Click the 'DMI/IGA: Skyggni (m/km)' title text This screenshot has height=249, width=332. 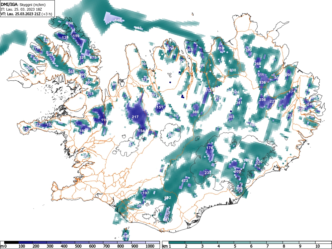[x=23, y=4]
